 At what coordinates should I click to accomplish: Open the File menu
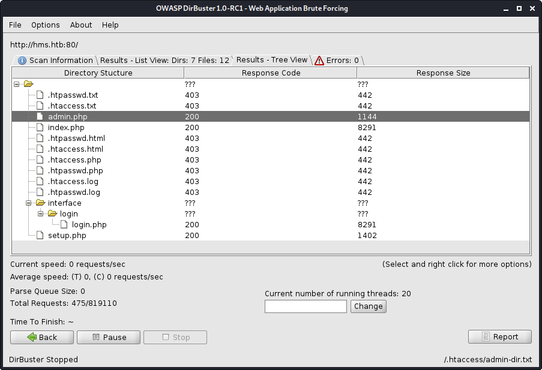15,25
